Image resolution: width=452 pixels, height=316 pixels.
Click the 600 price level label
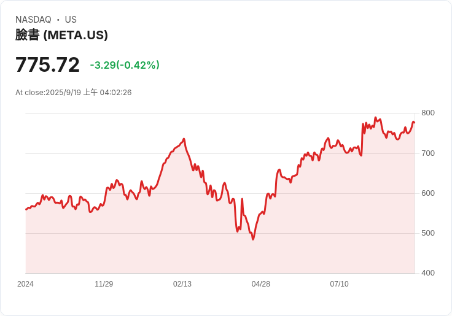point(428,193)
